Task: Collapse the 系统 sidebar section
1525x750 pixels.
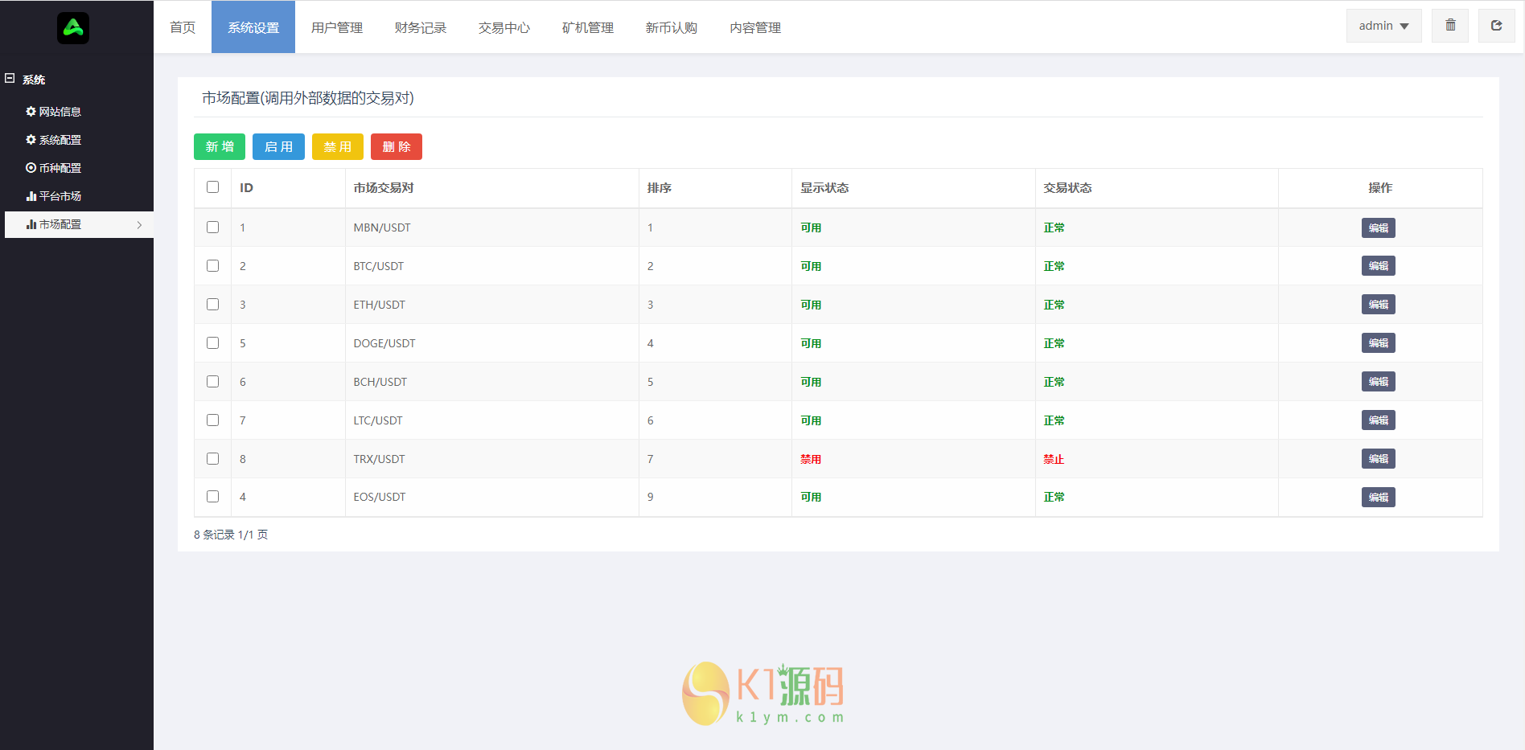Action: (x=10, y=79)
